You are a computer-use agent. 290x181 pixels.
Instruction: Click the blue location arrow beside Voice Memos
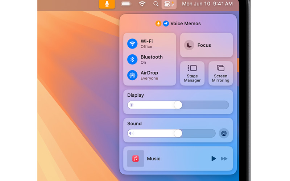point(166,24)
